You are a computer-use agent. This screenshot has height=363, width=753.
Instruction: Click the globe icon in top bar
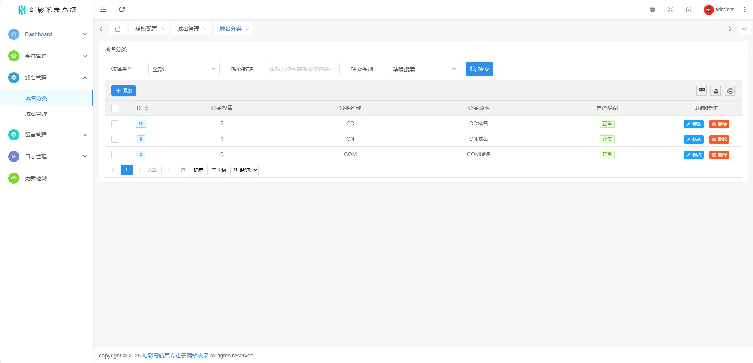pos(653,9)
